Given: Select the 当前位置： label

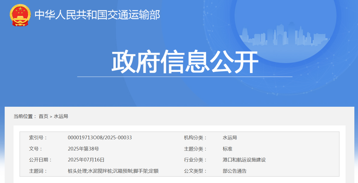Looking at the screenshot, I should coord(25,116).
